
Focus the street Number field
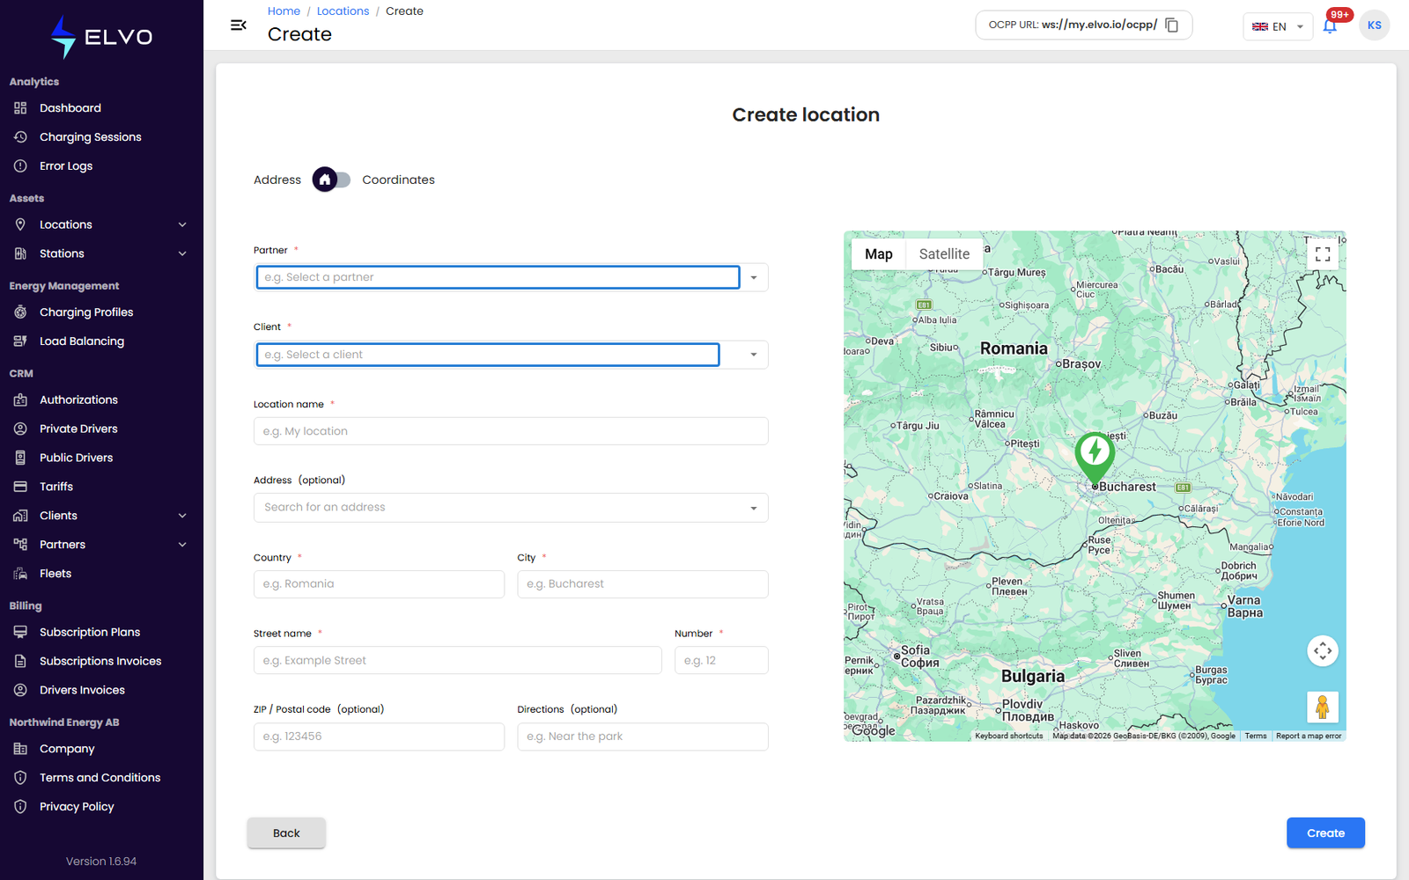point(721,661)
